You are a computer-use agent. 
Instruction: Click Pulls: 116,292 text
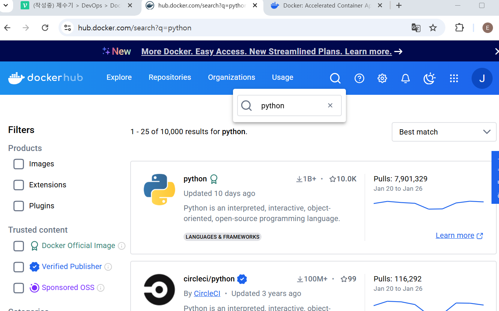click(397, 279)
